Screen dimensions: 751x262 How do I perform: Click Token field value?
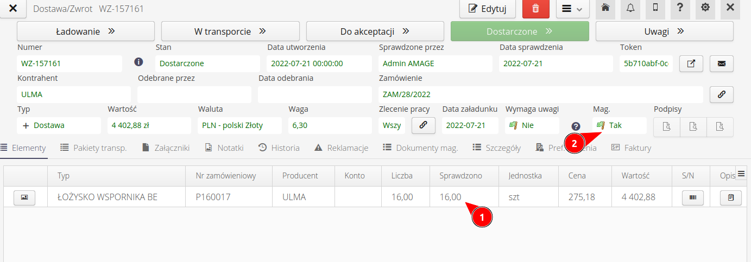pyautogui.click(x=646, y=63)
